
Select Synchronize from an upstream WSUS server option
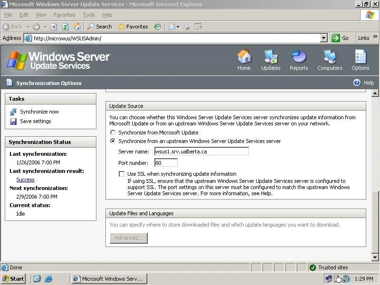113,141
